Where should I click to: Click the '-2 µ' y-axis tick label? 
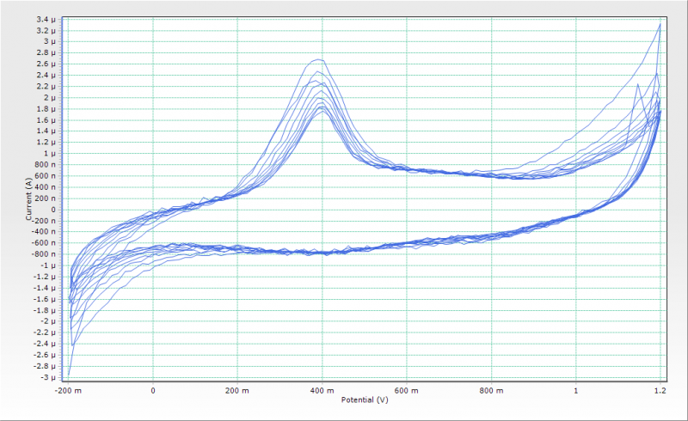coord(48,321)
